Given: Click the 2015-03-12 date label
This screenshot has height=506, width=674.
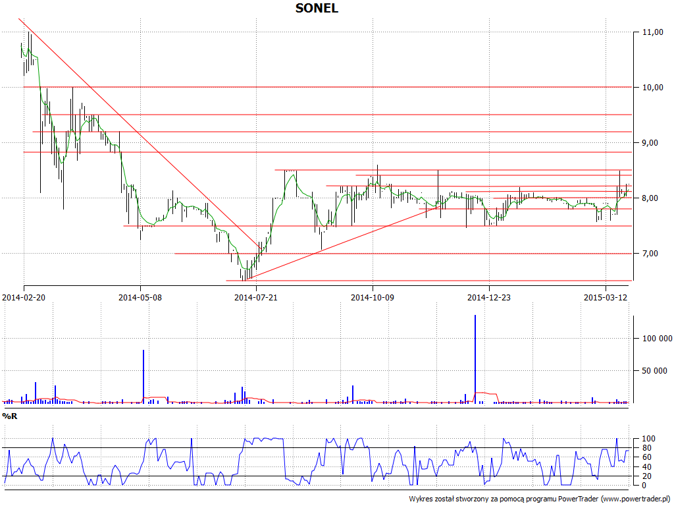Looking at the screenshot, I should (606, 297).
